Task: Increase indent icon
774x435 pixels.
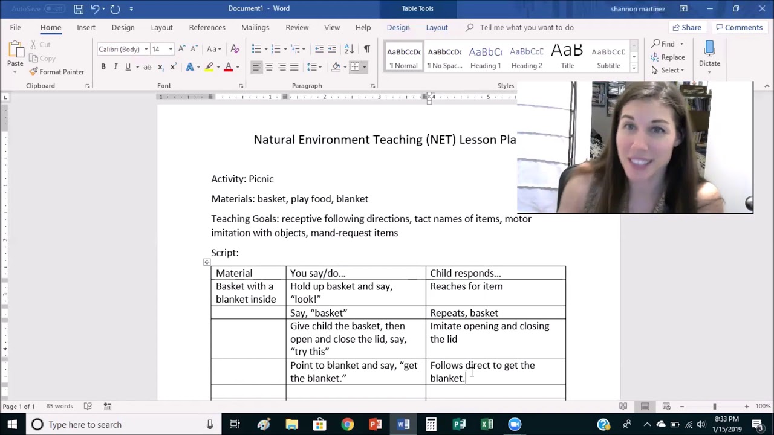Action: pos(332,49)
